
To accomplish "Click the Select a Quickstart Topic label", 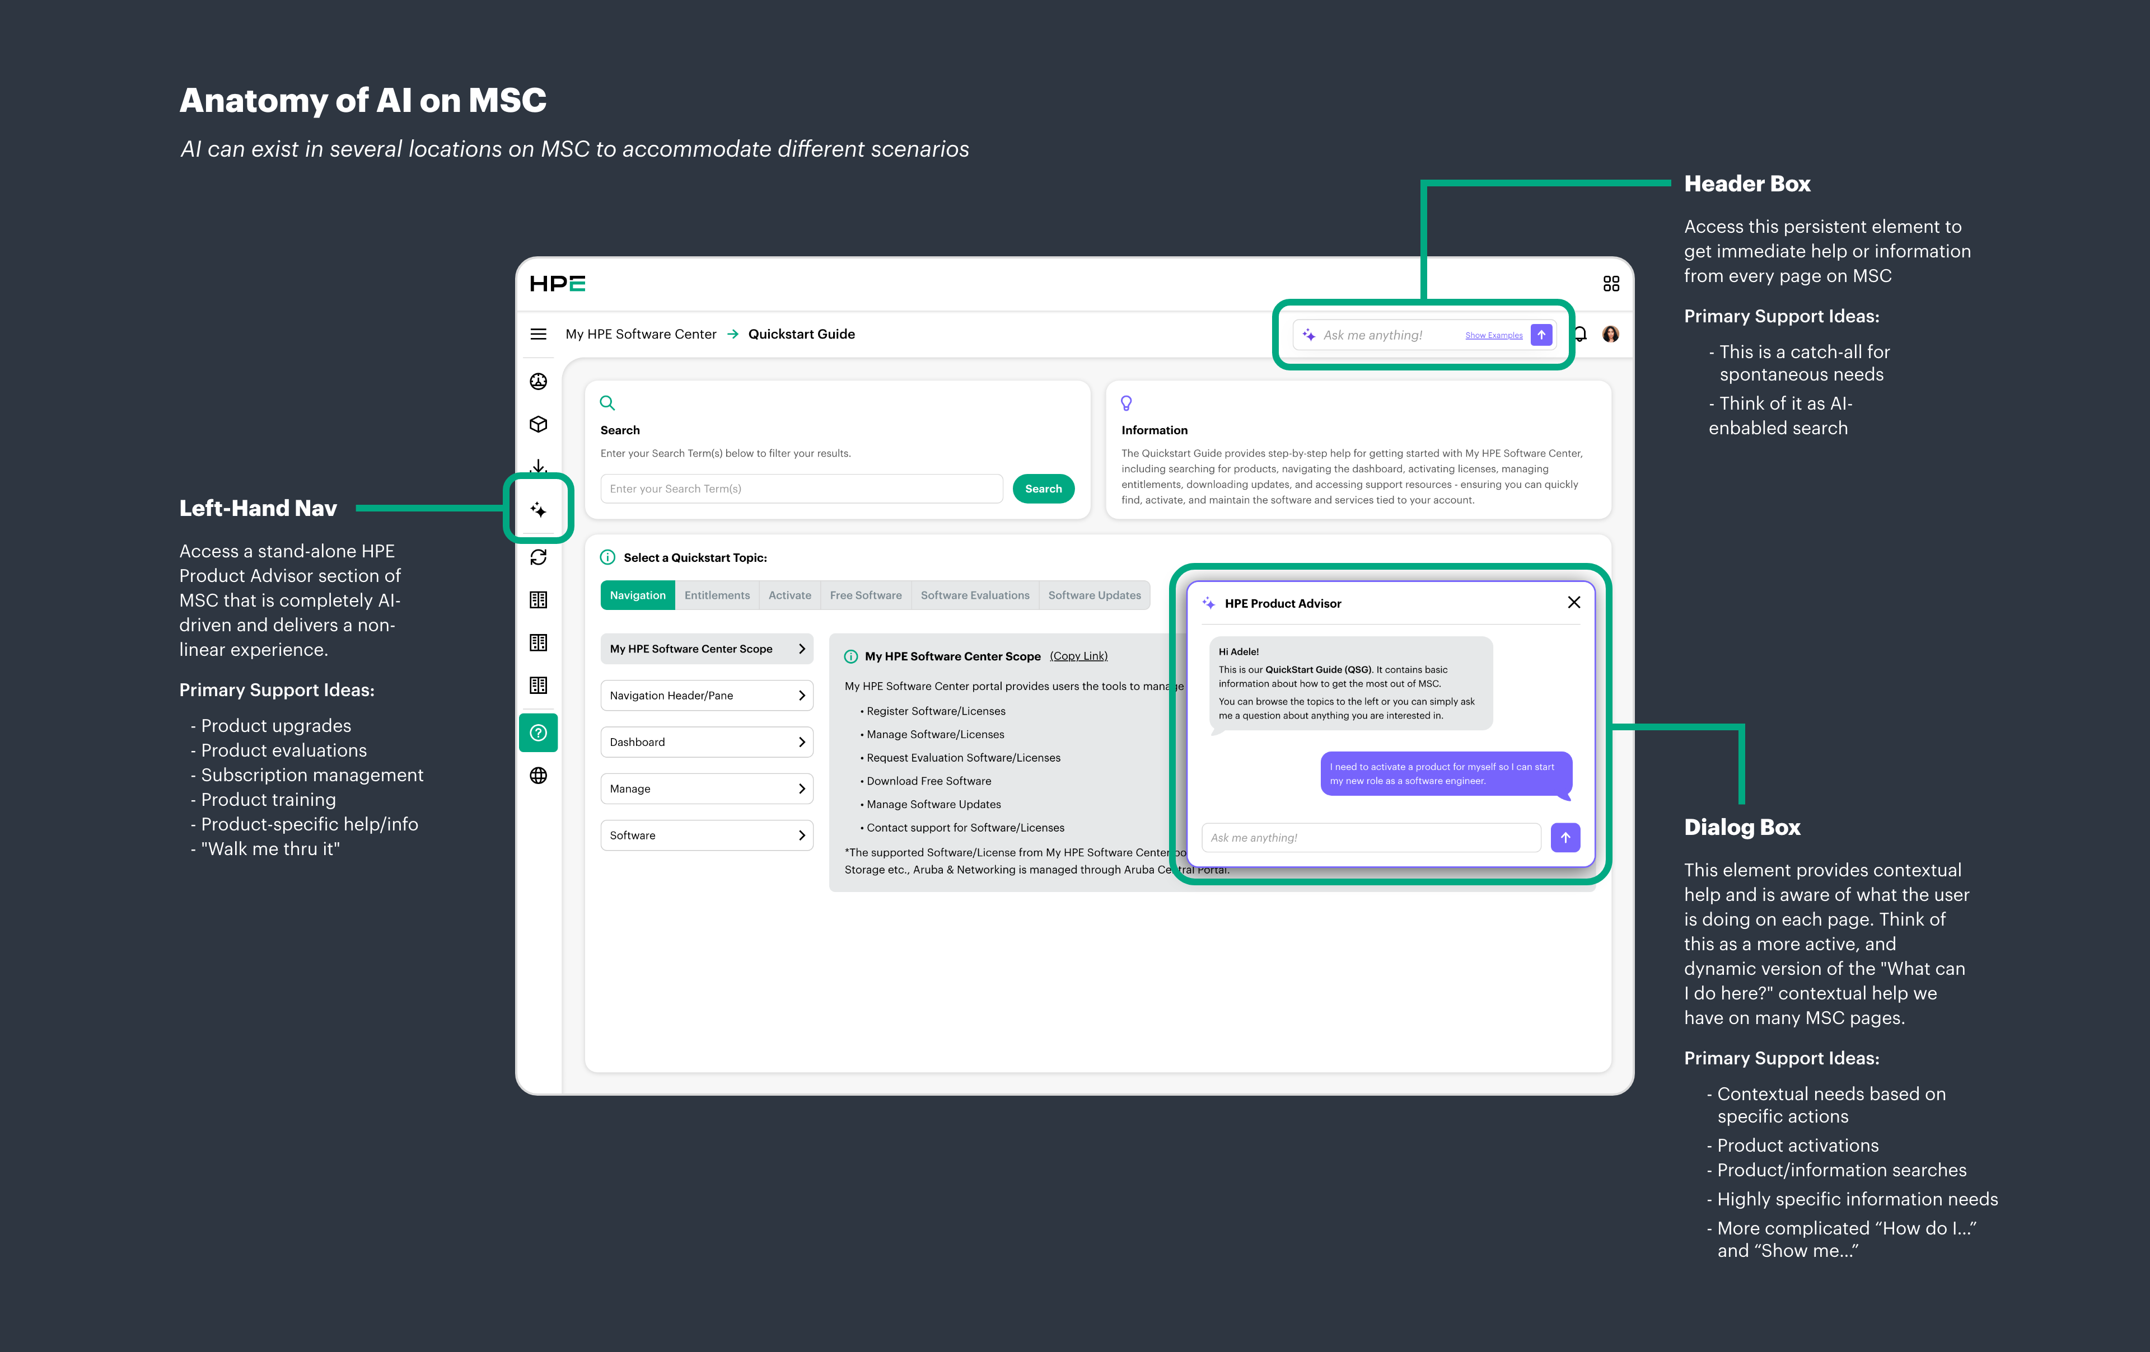I will coord(695,558).
